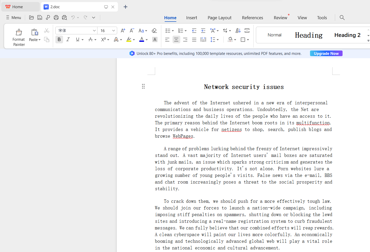Image resolution: width=370 pixels, height=252 pixels.
Task: Switch to the Insert tab
Action: point(192,18)
